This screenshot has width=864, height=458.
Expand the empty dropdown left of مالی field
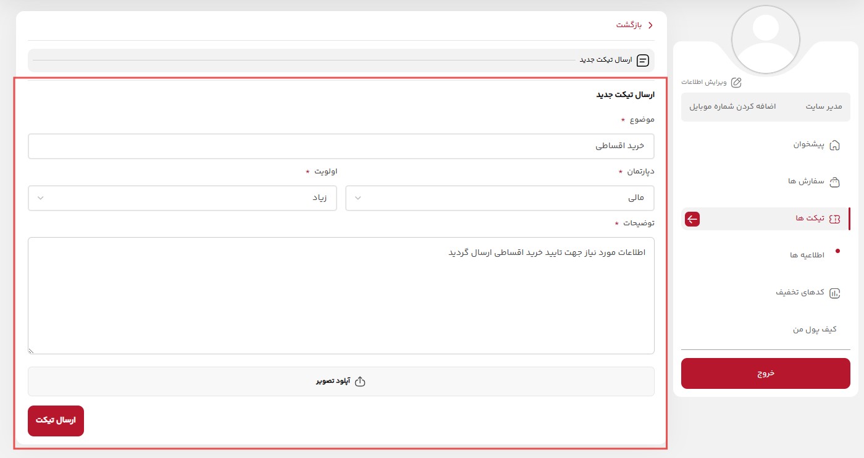(358, 198)
